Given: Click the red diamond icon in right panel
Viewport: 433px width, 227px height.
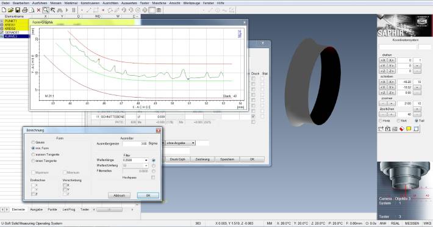Looking at the screenshot, I should 402,129.
